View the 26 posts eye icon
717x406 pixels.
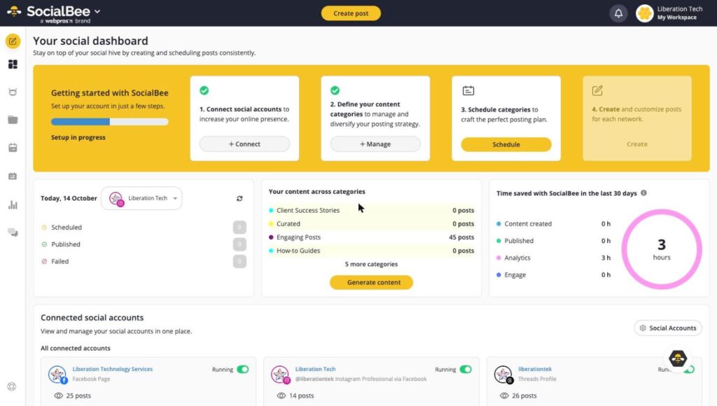click(504, 395)
